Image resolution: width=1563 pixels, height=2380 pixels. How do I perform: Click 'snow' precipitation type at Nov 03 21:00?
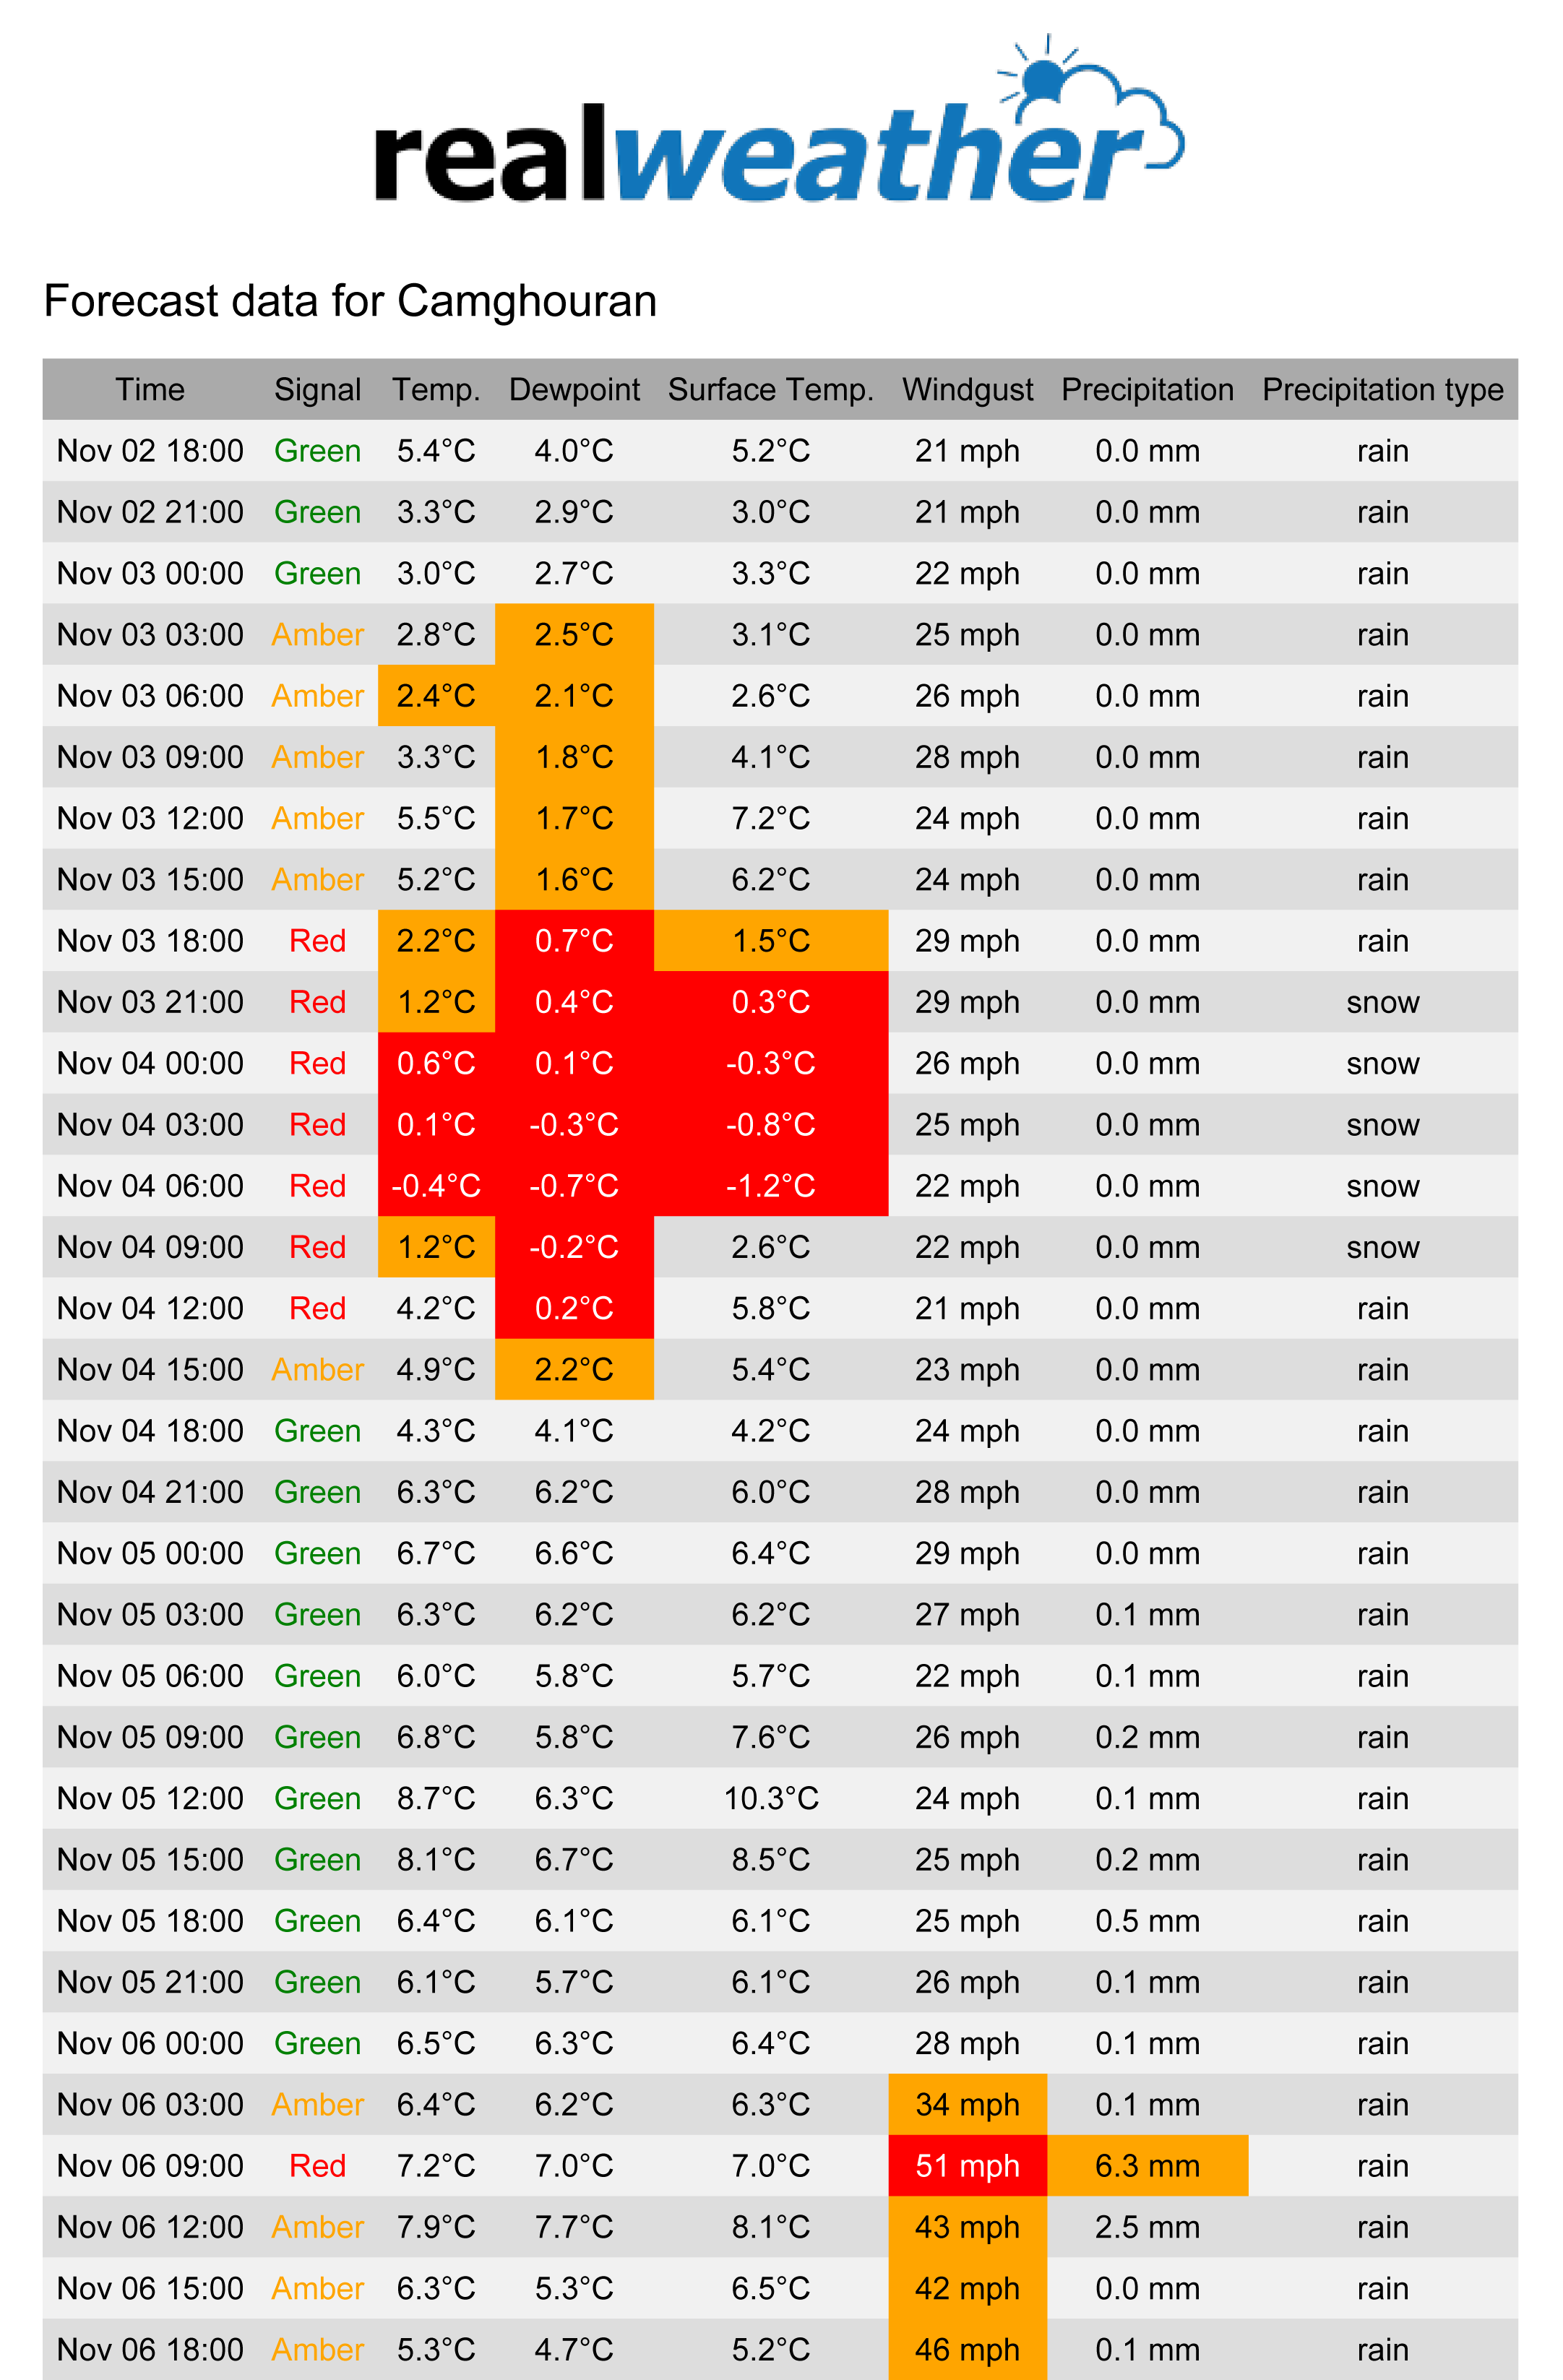click(x=1383, y=1002)
